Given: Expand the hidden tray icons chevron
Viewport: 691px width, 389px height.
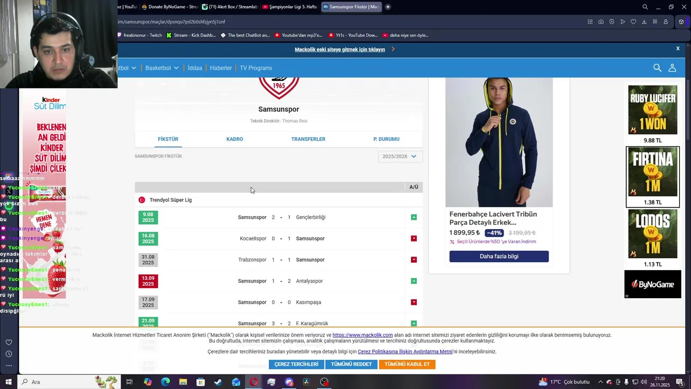Looking at the screenshot, I should click(600, 382).
